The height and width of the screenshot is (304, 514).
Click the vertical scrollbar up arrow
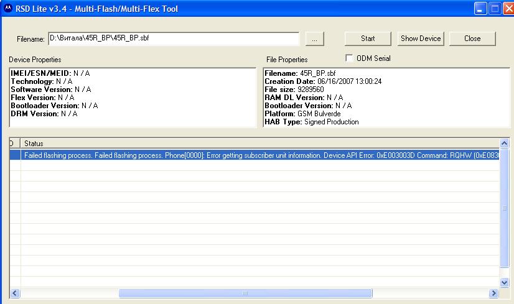point(504,143)
